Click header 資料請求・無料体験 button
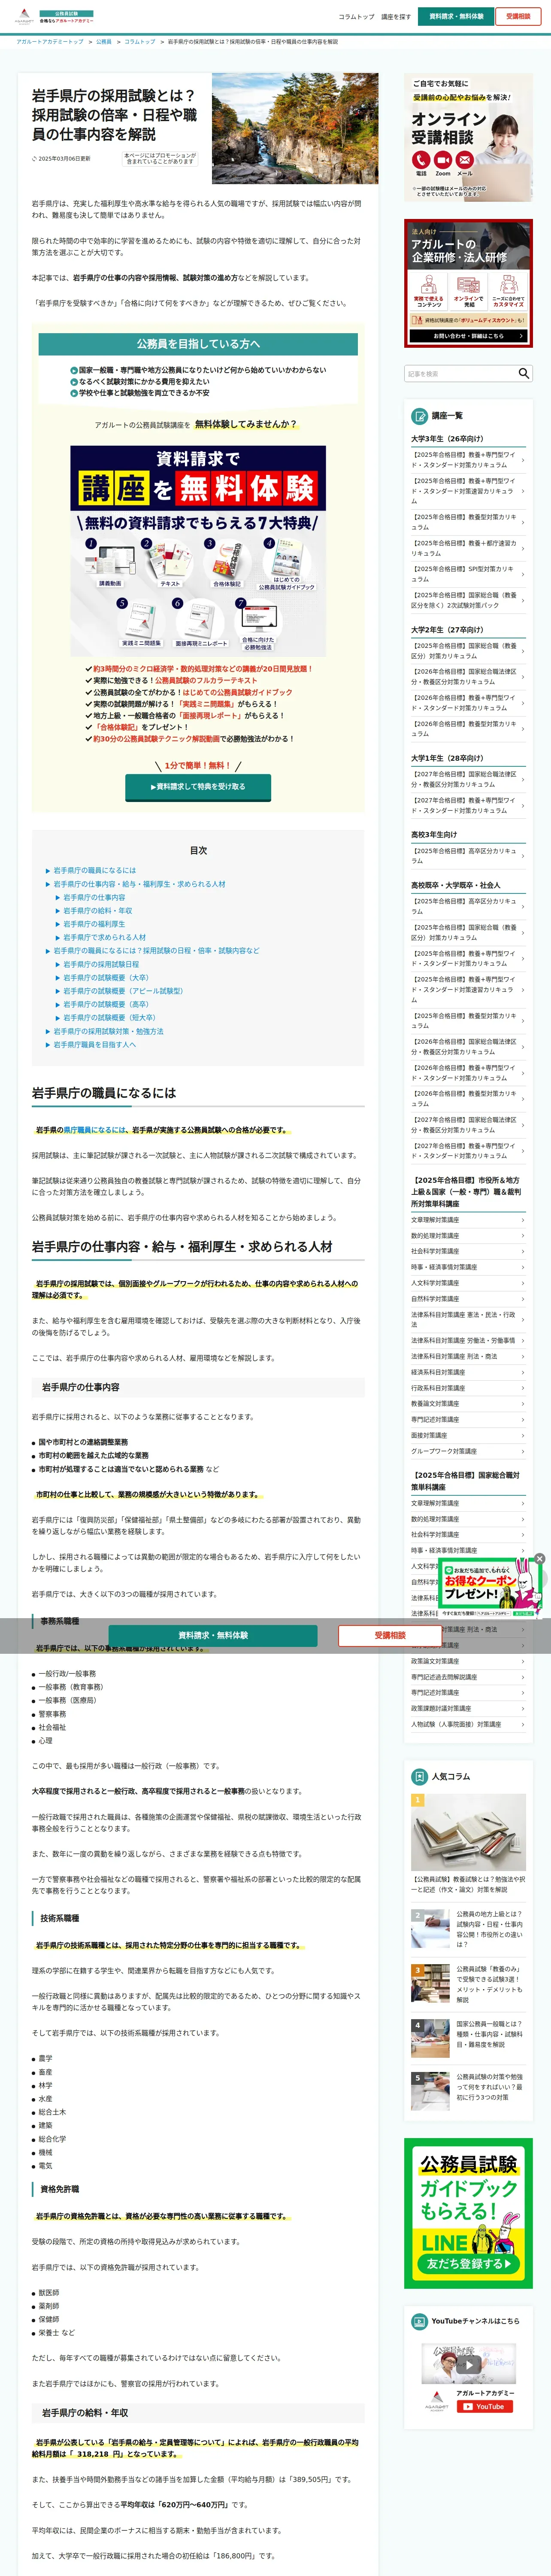 pos(456,16)
